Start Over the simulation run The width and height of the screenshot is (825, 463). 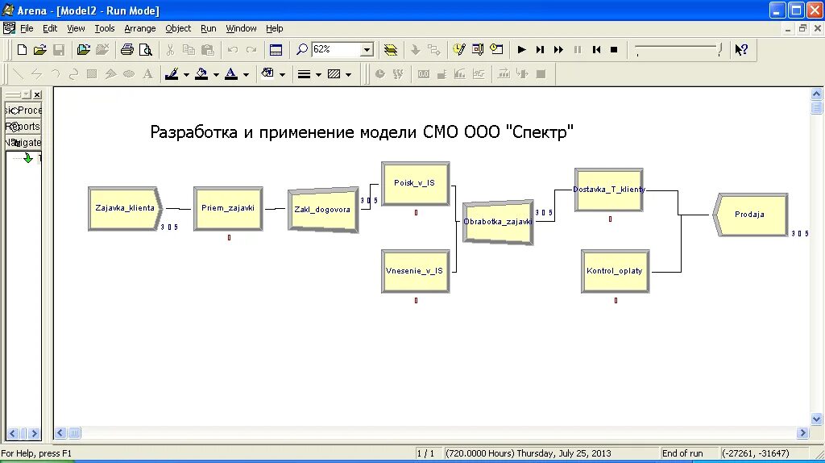[596, 49]
